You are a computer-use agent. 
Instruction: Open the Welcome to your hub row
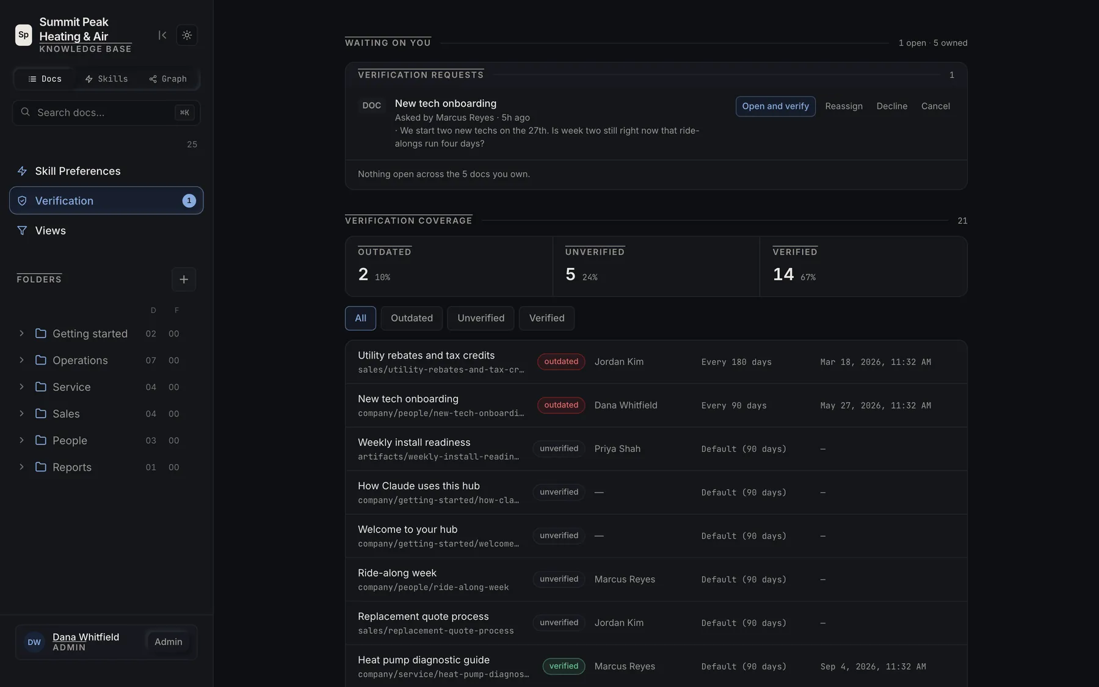[656, 536]
